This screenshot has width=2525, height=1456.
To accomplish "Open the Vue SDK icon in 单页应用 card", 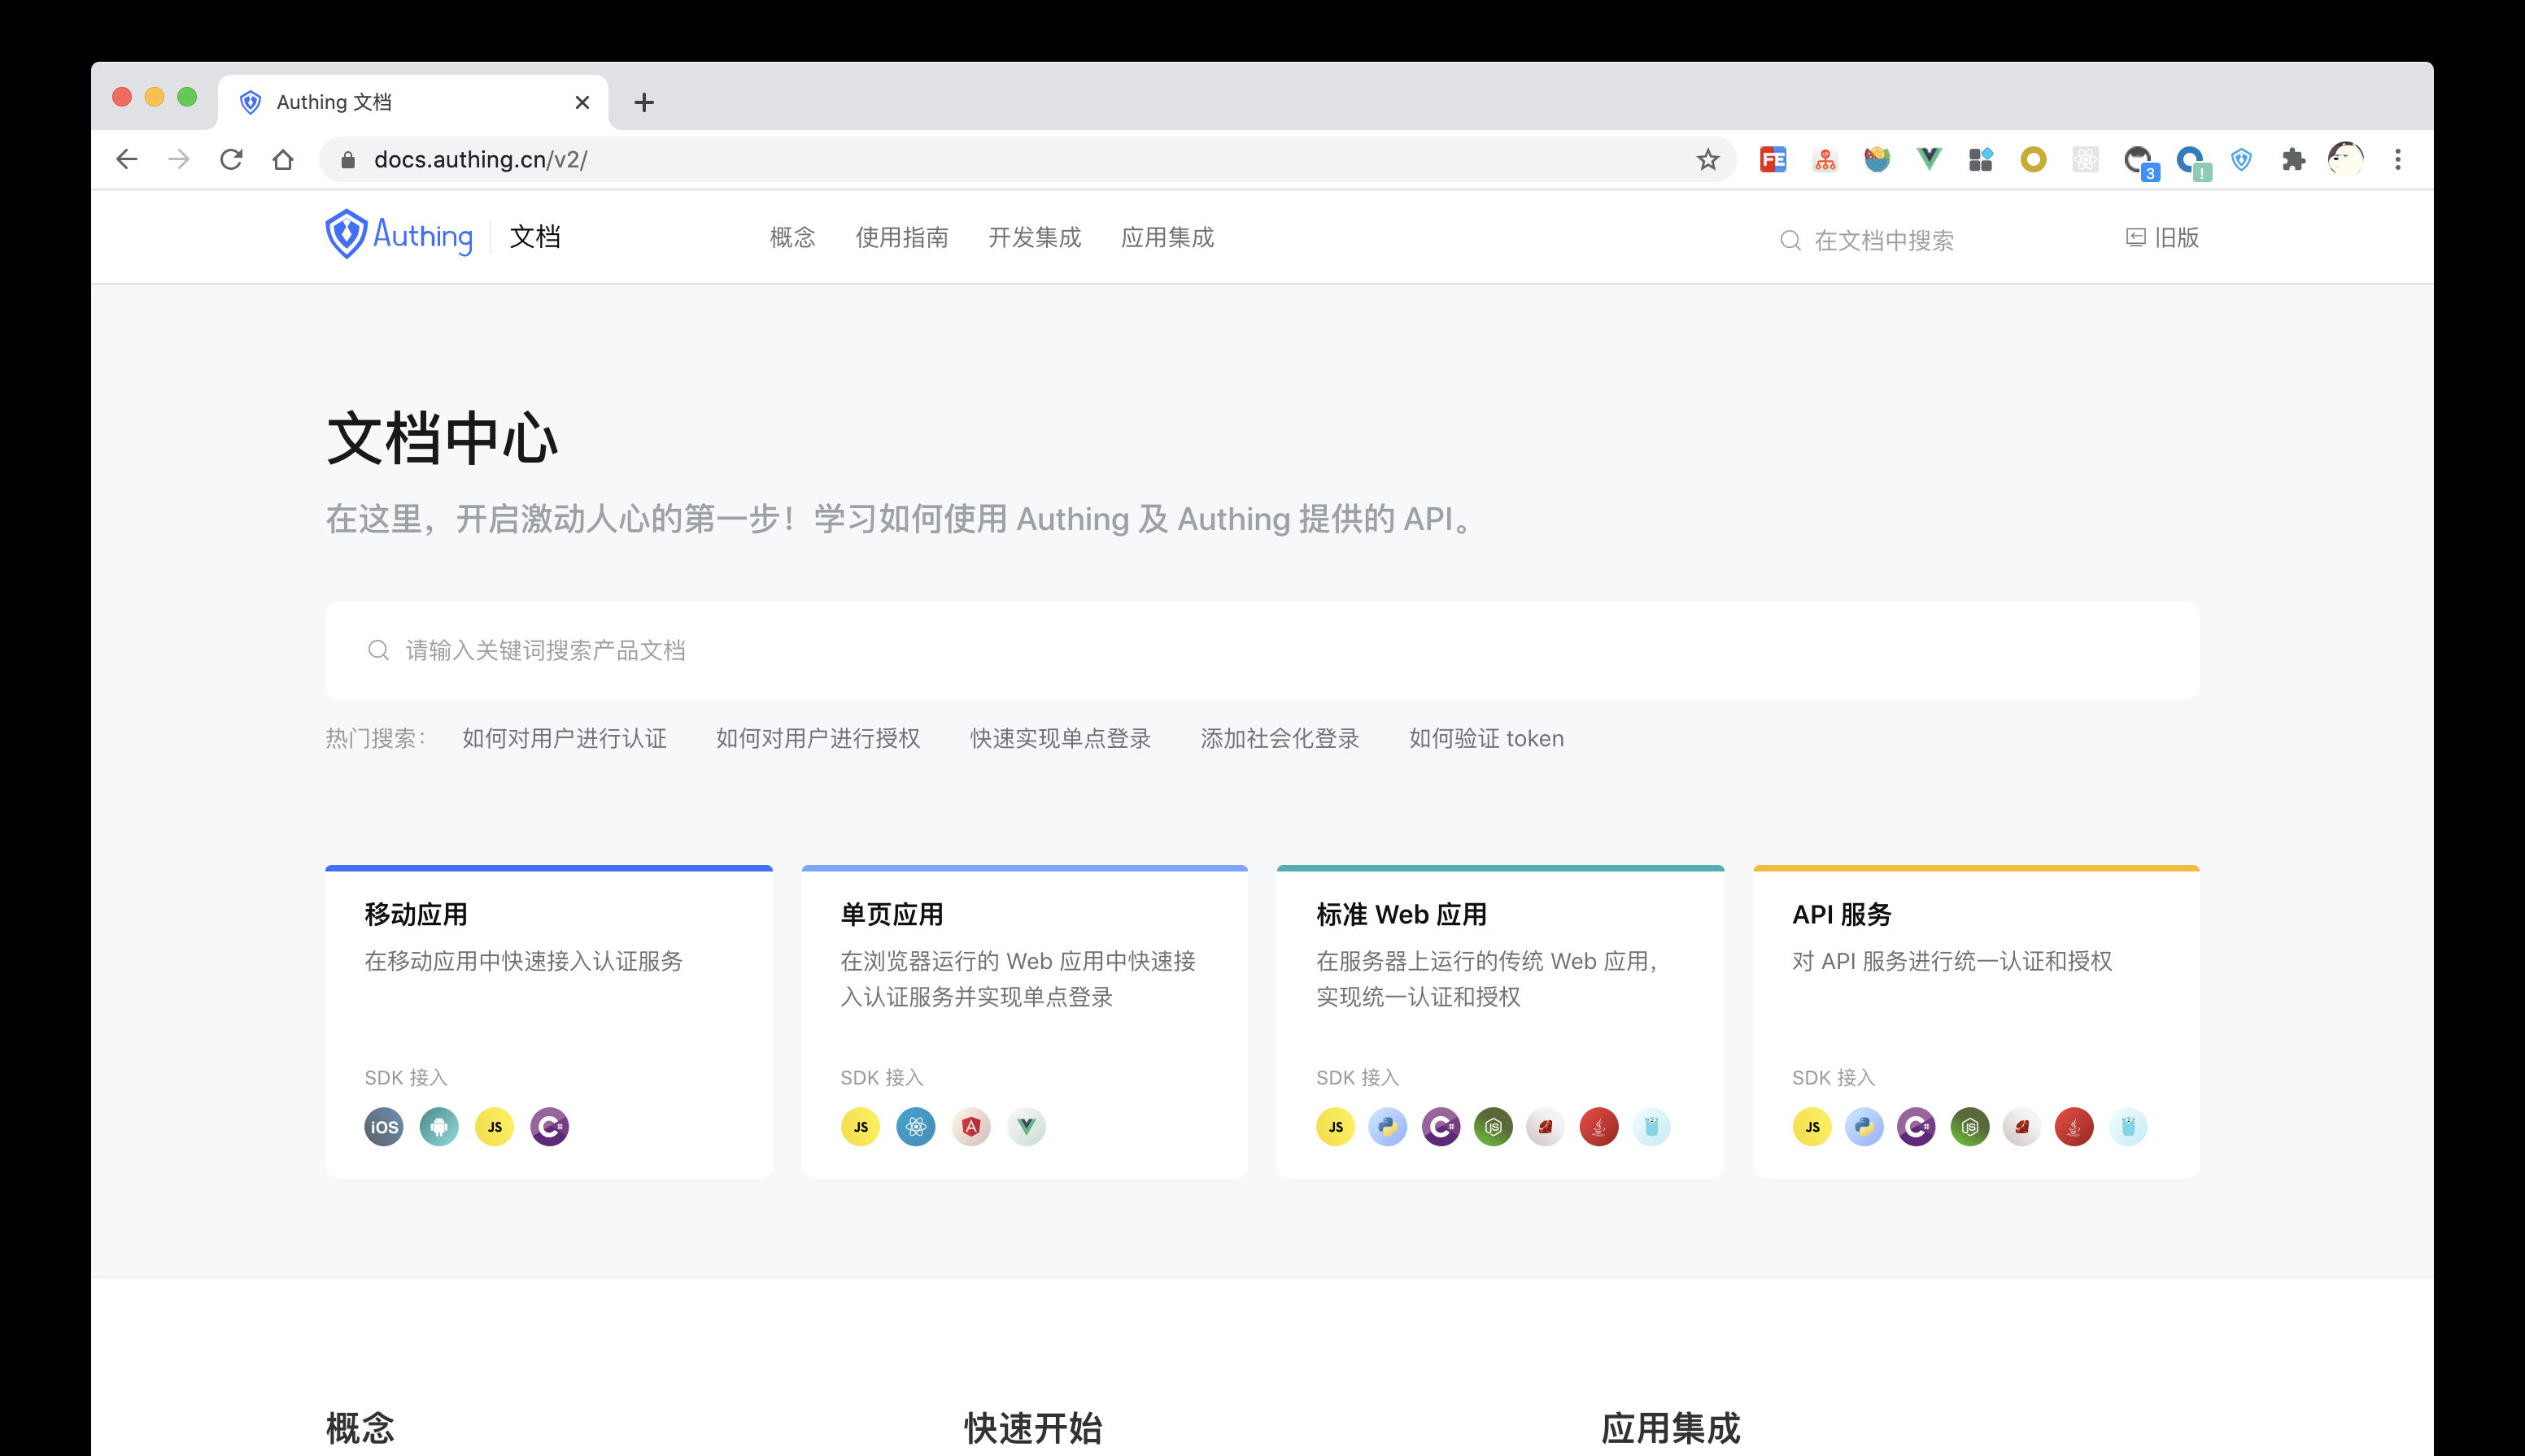I will tap(1027, 1127).
